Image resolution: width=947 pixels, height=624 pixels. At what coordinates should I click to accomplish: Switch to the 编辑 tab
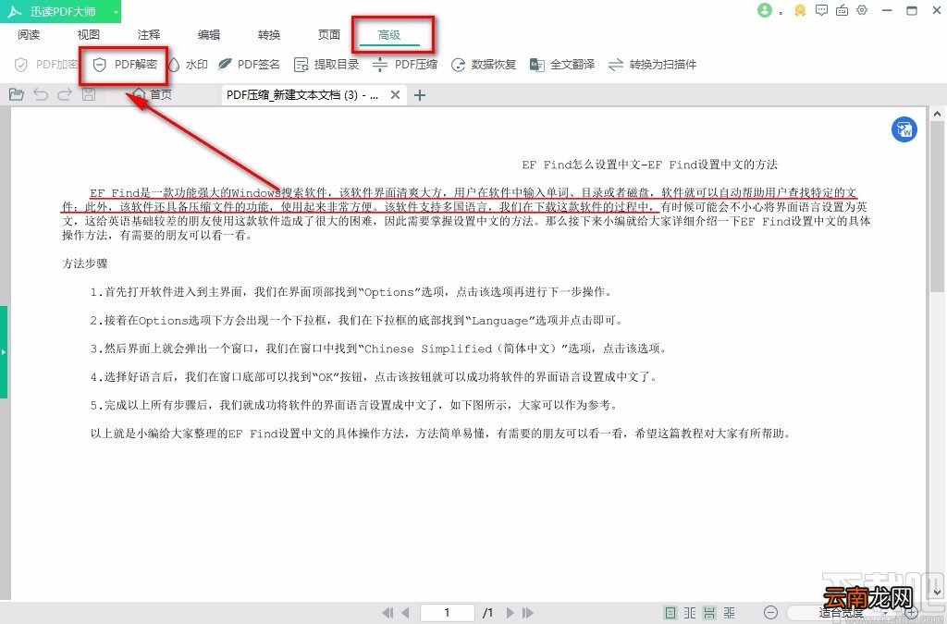[x=209, y=35]
